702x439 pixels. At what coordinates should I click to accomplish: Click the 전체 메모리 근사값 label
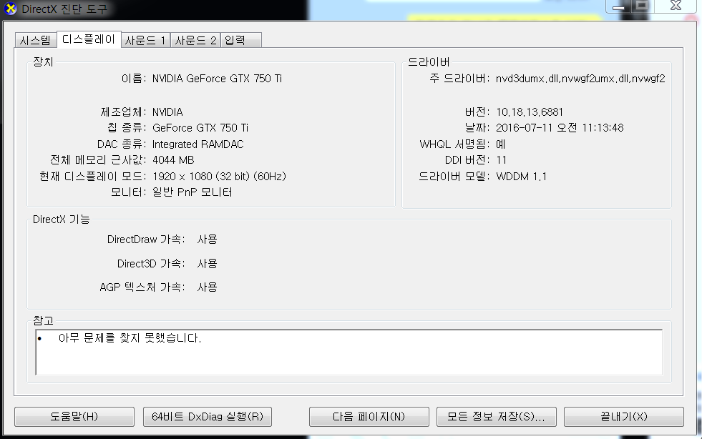click(98, 160)
